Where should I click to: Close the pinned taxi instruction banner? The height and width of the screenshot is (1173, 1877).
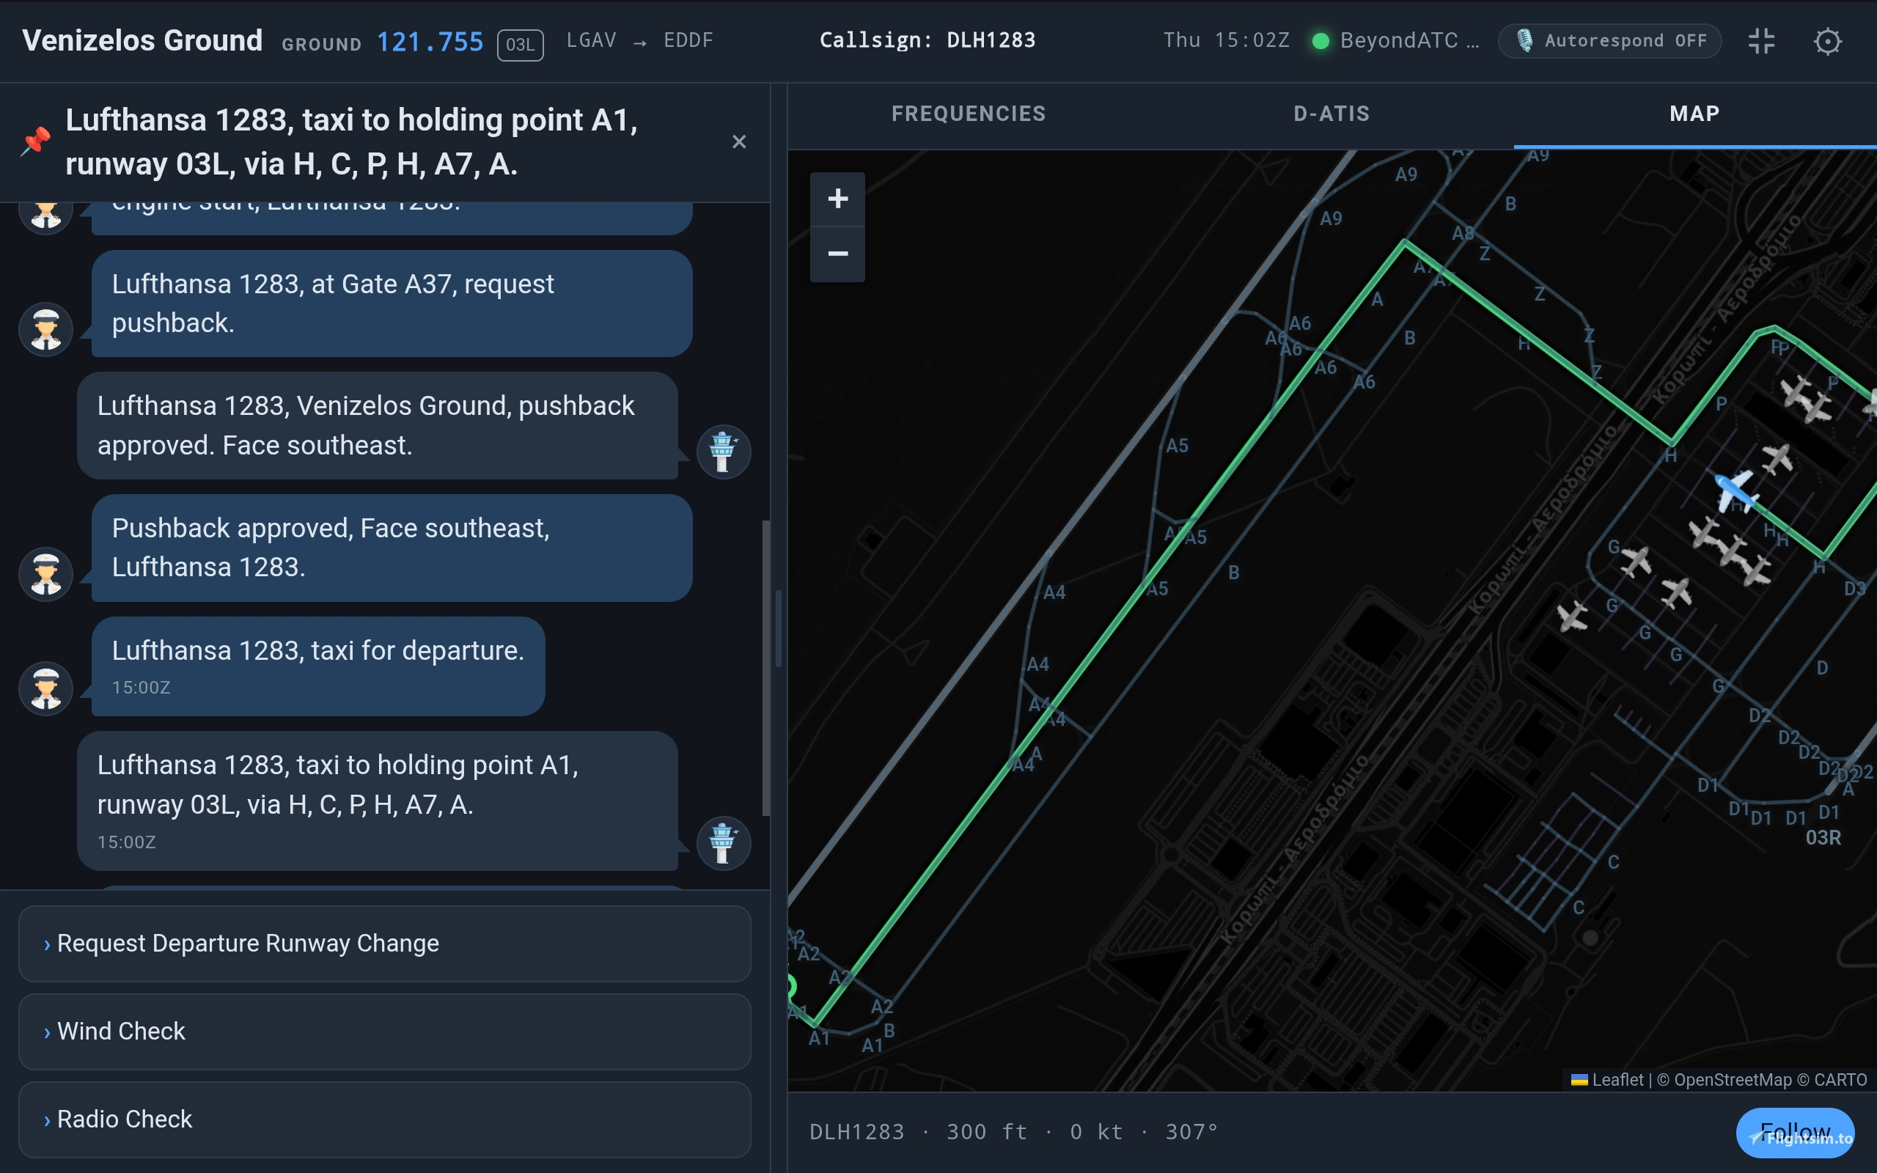click(x=739, y=142)
